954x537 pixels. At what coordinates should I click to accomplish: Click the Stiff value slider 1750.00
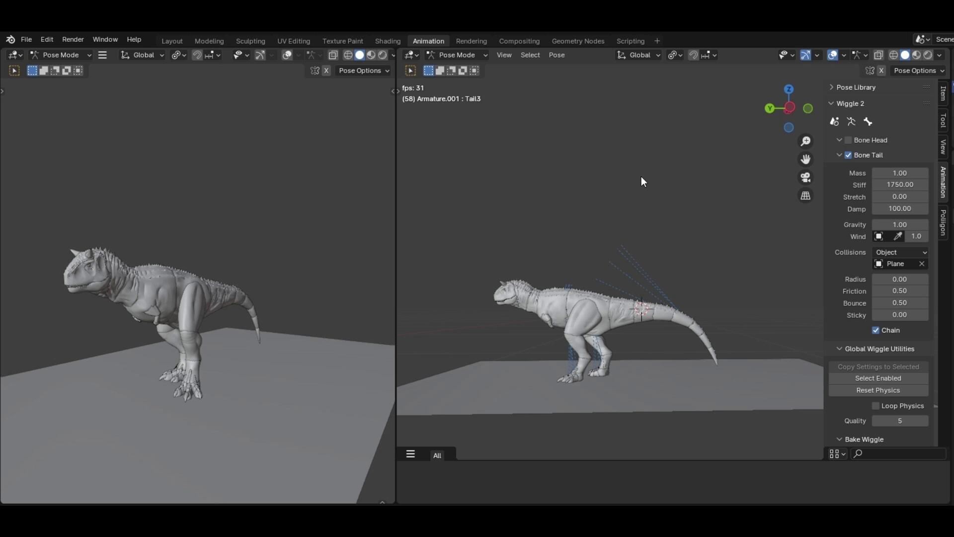[x=900, y=185]
